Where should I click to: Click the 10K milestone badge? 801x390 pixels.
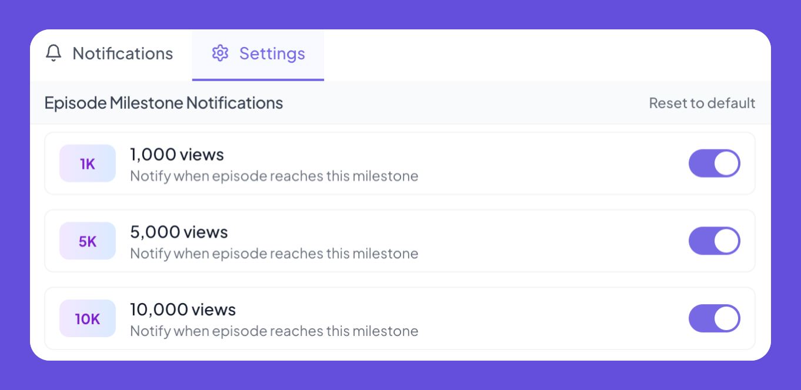click(x=88, y=319)
